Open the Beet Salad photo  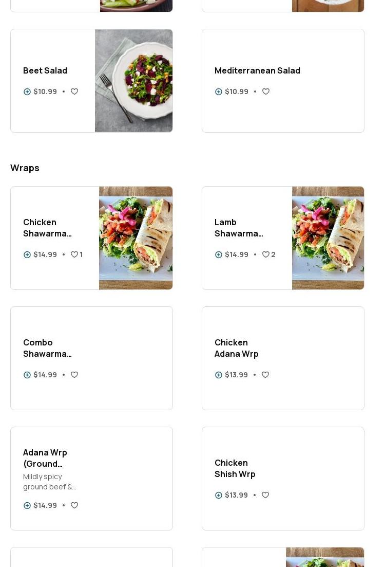pyautogui.click(x=133, y=81)
